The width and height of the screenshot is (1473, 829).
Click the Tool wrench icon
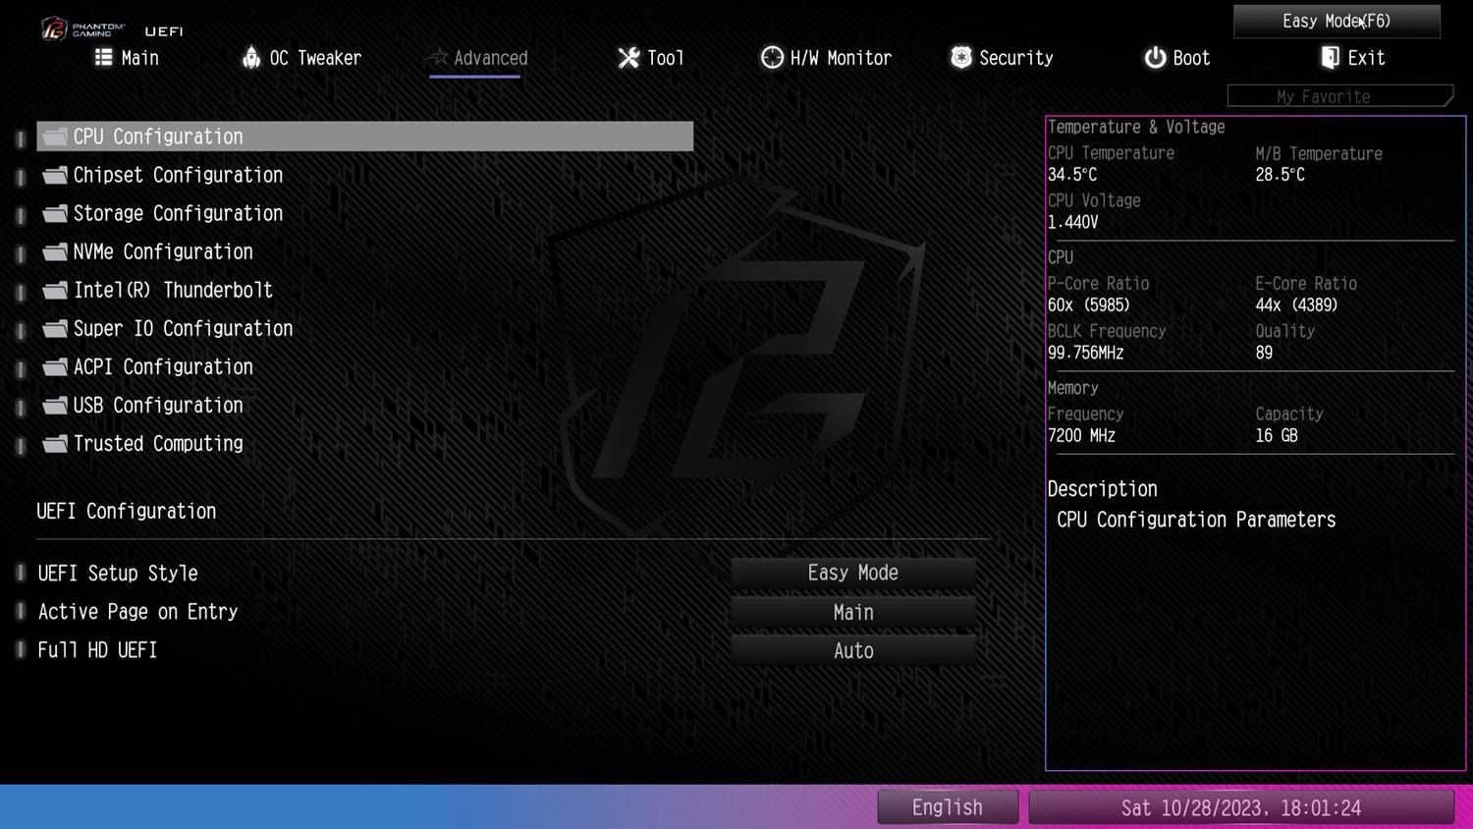pos(628,58)
